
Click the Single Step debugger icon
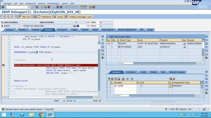point(3,17)
